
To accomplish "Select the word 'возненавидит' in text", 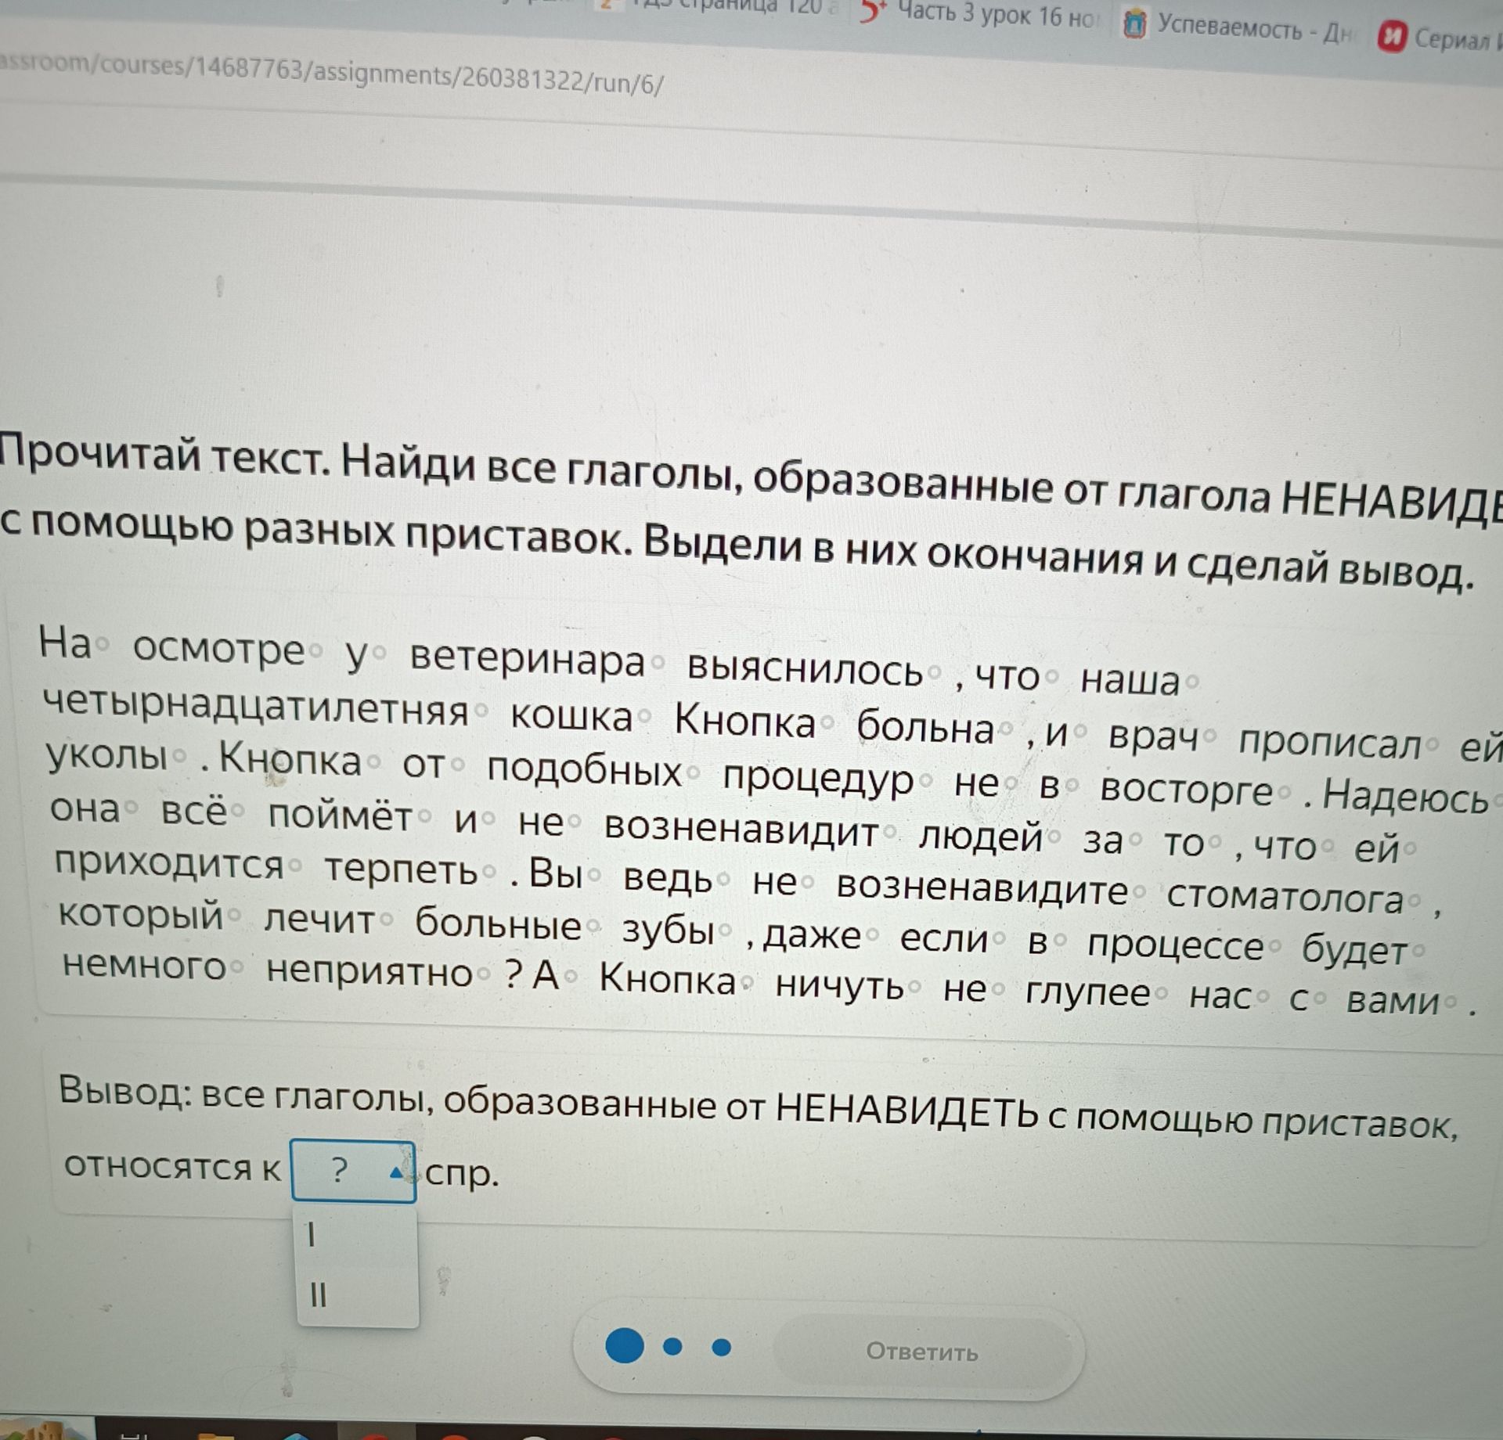I will click(x=741, y=829).
